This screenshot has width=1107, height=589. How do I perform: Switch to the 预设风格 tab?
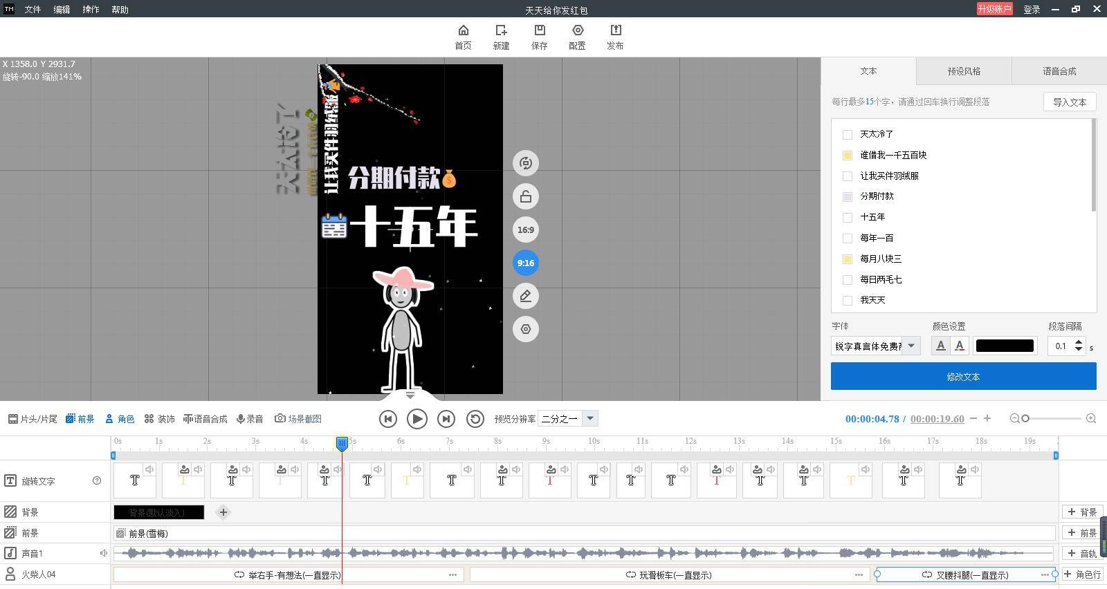964,71
